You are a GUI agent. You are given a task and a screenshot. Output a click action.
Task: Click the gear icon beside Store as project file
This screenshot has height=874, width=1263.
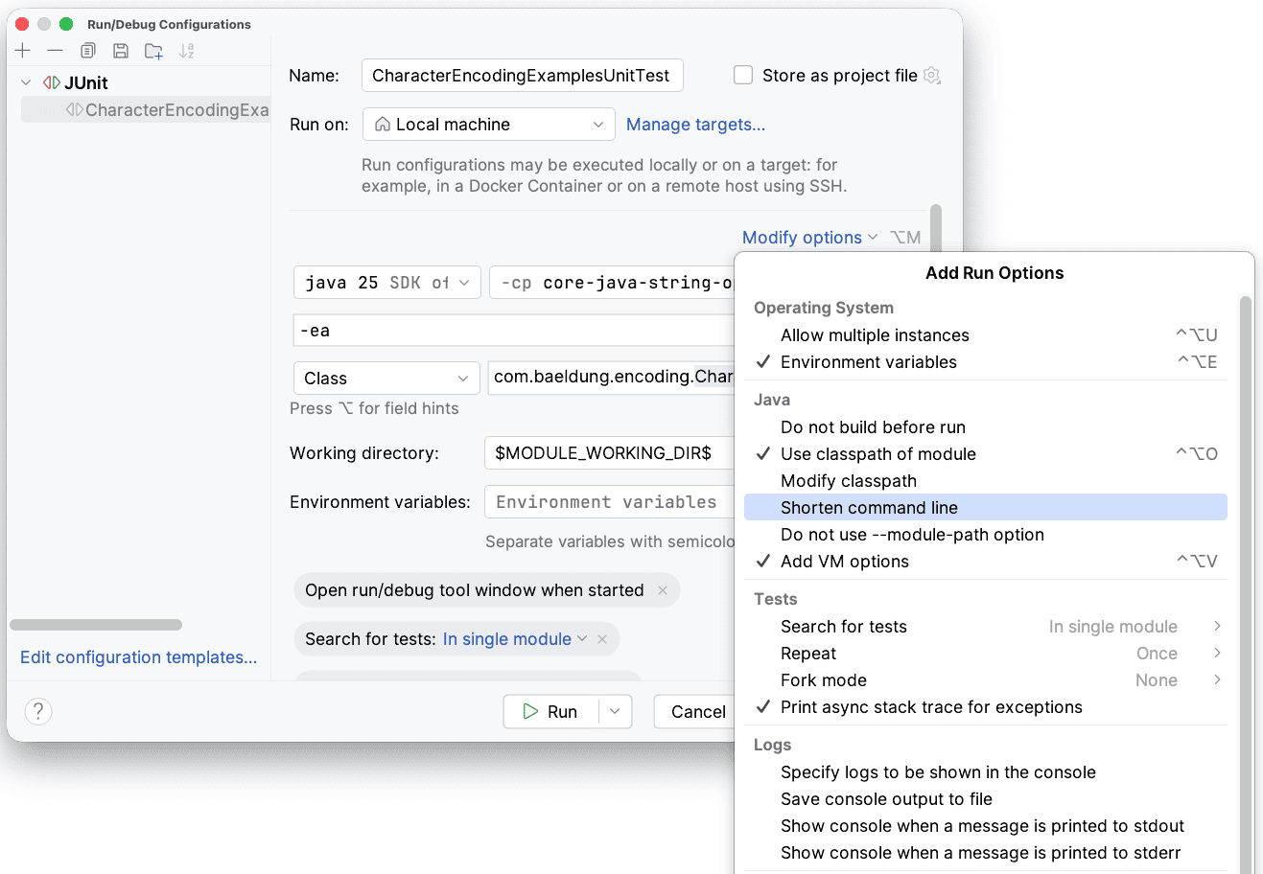pyautogui.click(x=931, y=76)
